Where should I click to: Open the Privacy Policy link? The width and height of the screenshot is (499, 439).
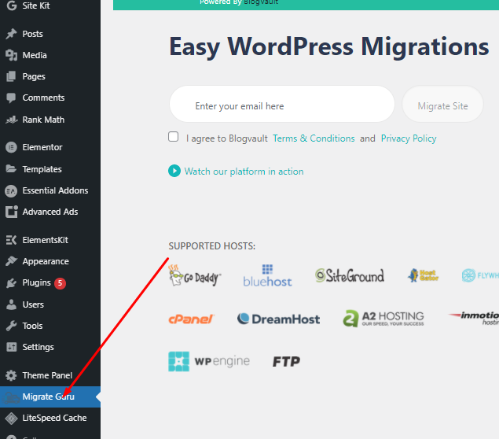(409, 138)
